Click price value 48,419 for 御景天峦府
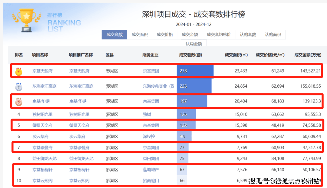The width and height of the screenshot is (327, 188). click(x=278, y=125)
